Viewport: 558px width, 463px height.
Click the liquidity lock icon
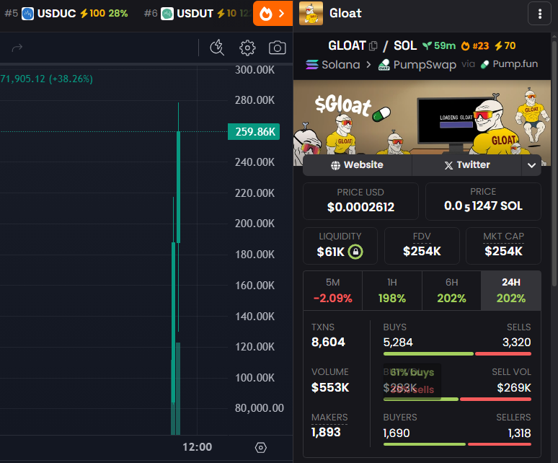[355, 252]
